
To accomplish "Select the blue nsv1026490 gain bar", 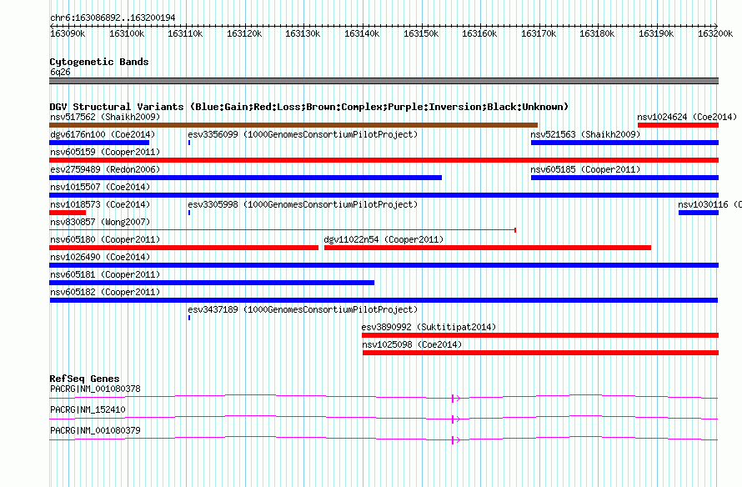I will click(x=384, y=265).
